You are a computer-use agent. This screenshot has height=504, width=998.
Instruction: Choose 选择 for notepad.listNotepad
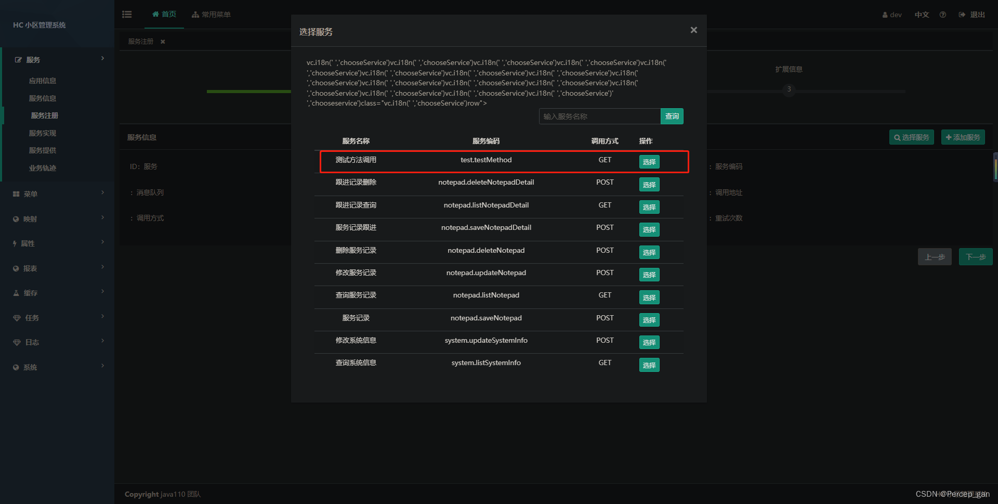(x=649, y=298)
